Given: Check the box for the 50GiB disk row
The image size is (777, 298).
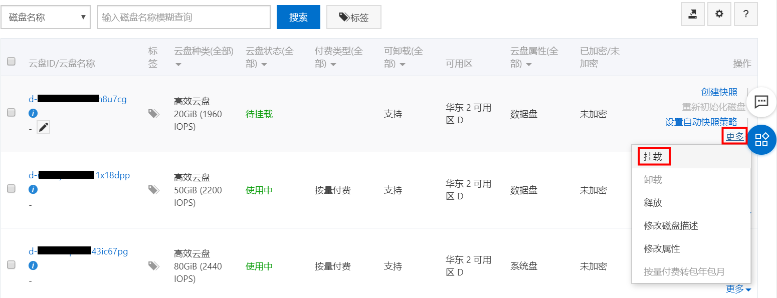Looking at the screenshot, I should click(x=11, y=189).
